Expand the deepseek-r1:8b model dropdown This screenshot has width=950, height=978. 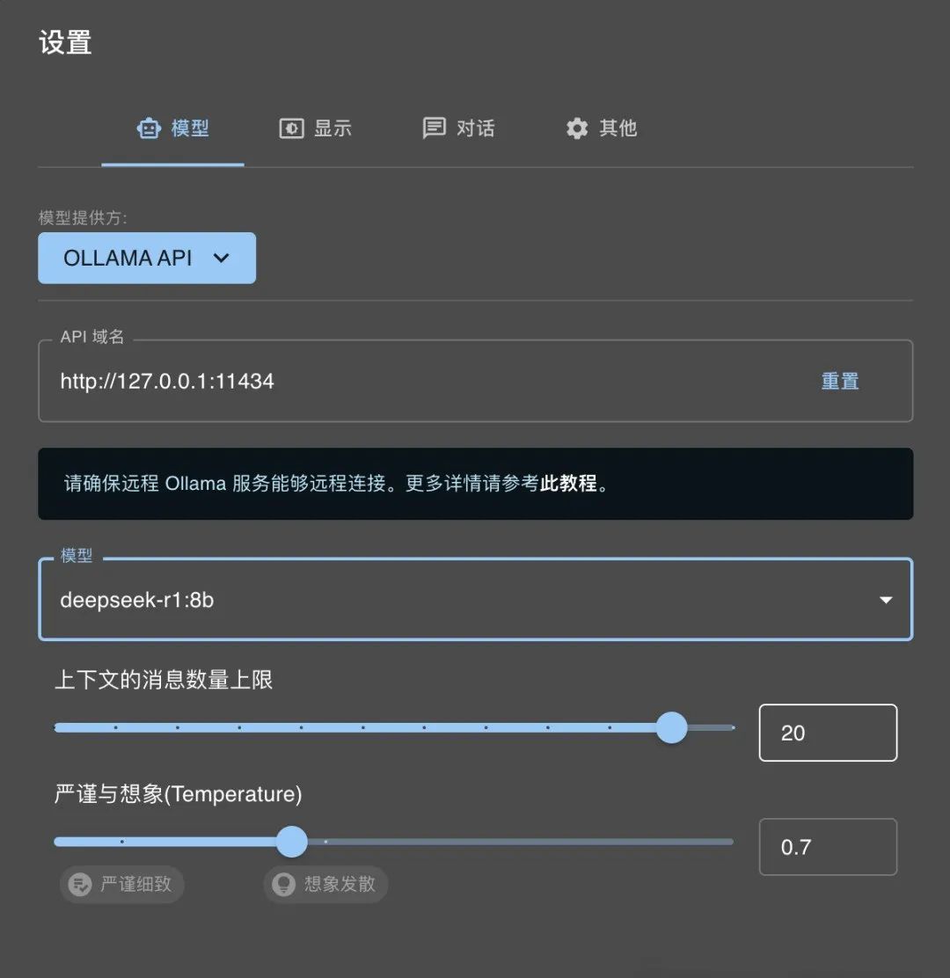(475, 600)
